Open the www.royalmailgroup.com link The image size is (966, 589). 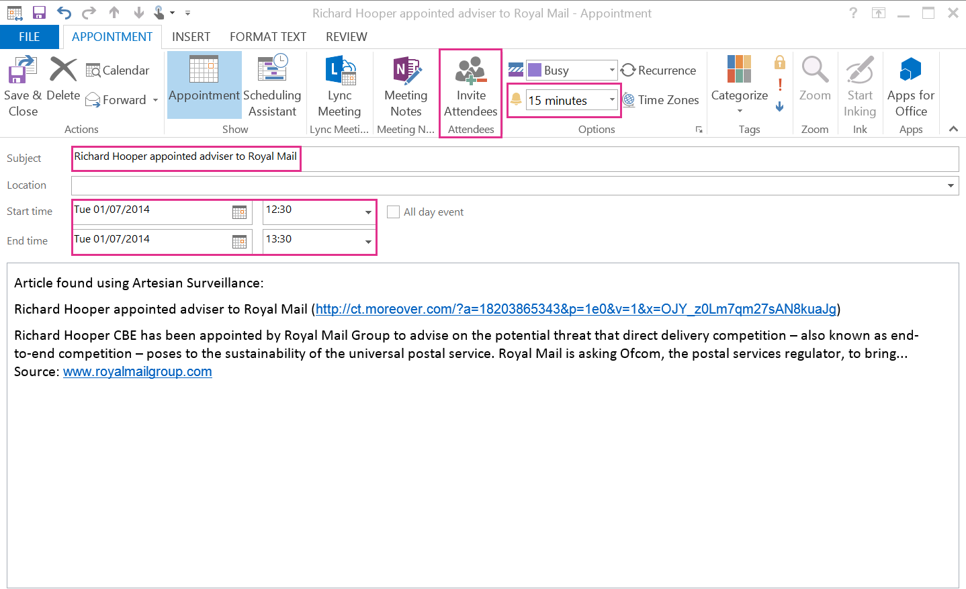(x=138, y=371)
